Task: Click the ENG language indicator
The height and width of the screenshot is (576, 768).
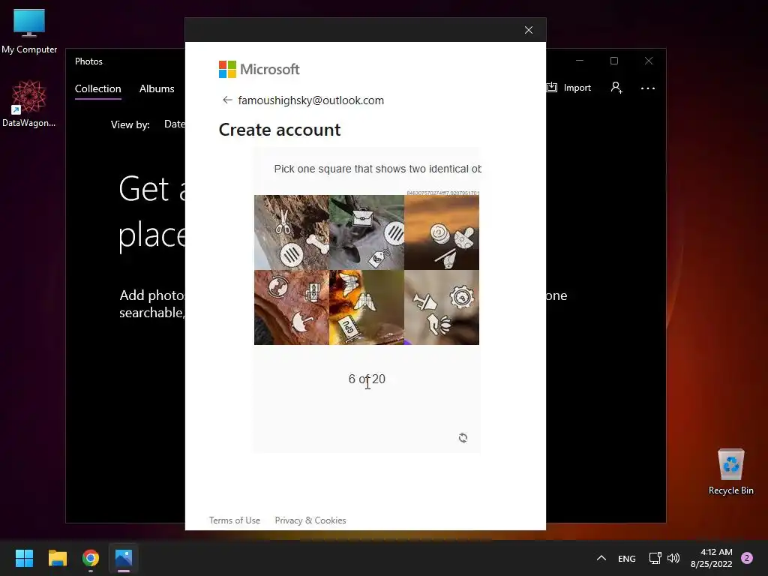Action: point(627,558)
